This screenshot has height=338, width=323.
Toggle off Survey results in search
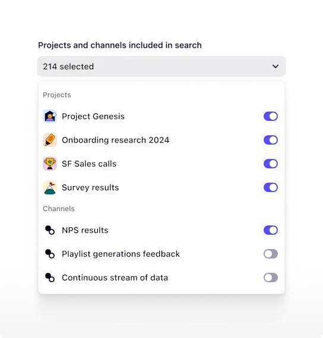271,187
